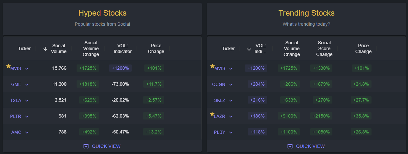Open the PLTR ticker link
This screenshot has height=154, width=408.
point(16,116)
